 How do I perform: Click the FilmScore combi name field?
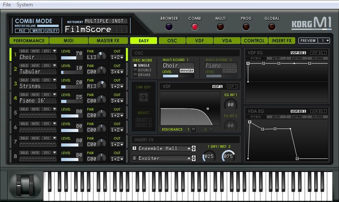96,29
